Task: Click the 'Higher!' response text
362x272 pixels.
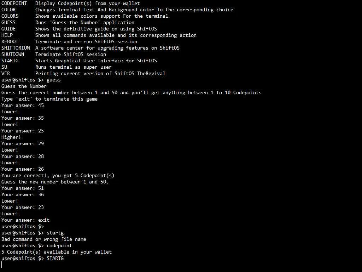Action: tap(11, 137)
